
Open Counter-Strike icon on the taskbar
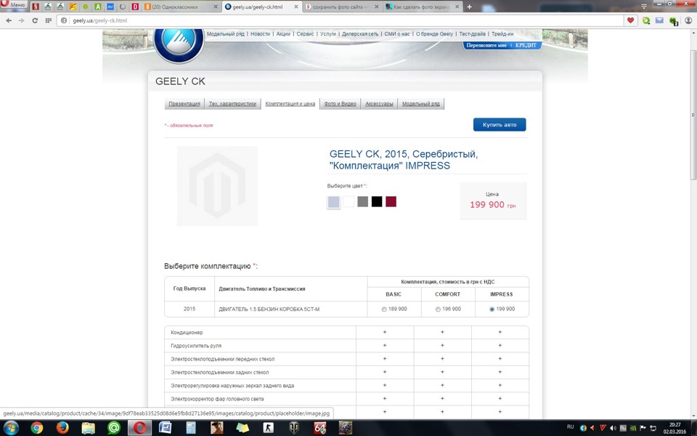point(268,428)
